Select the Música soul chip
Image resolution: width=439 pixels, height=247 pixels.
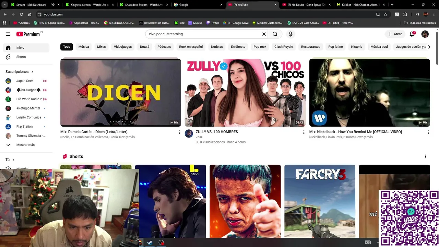(x=379, y=47)
